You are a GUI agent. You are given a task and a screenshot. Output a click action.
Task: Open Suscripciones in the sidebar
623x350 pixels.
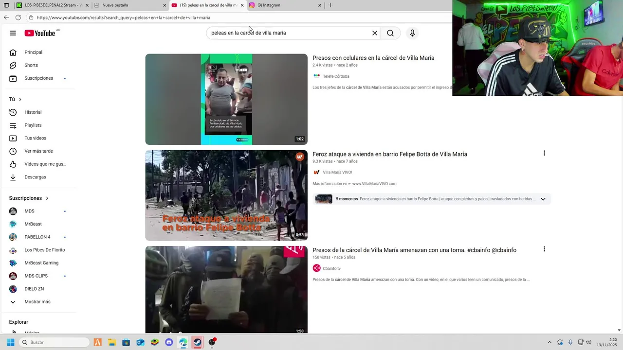point(39,78)
